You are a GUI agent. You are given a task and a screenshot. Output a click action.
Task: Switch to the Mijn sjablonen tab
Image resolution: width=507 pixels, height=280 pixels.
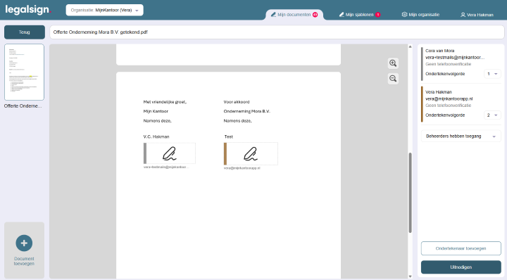(x=360, y=15)
